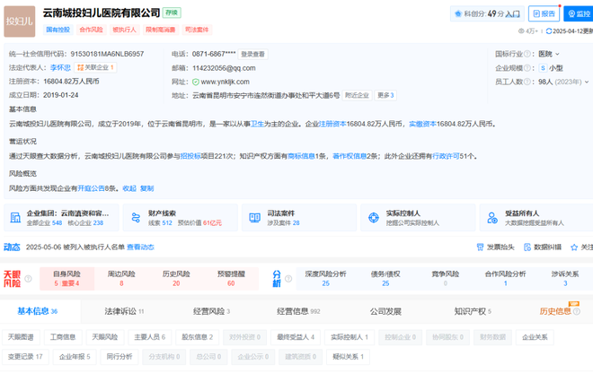Image resolution: width=593 pixels, height=382 pixels.
Task: Click the 实际控制人 target icon
Action: [374, 217]
